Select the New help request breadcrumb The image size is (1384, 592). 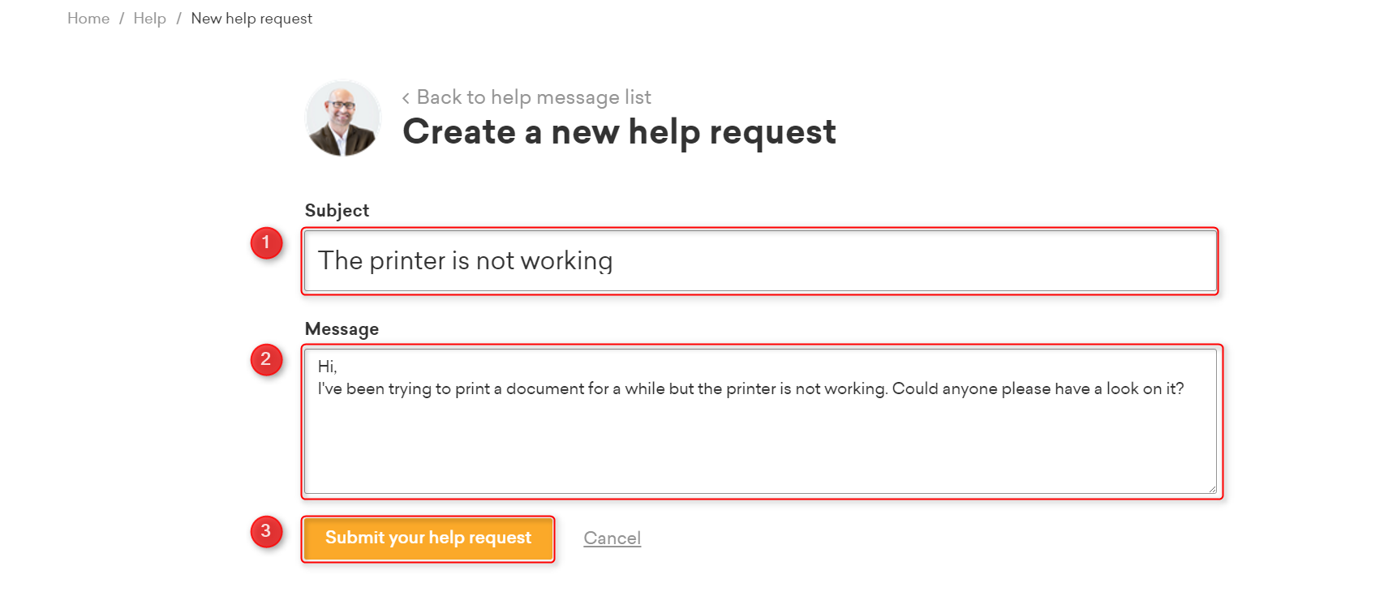pos(251,19)
